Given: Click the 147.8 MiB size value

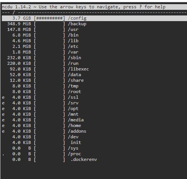Looking at the screenshot, I should [x=19, y=29].
